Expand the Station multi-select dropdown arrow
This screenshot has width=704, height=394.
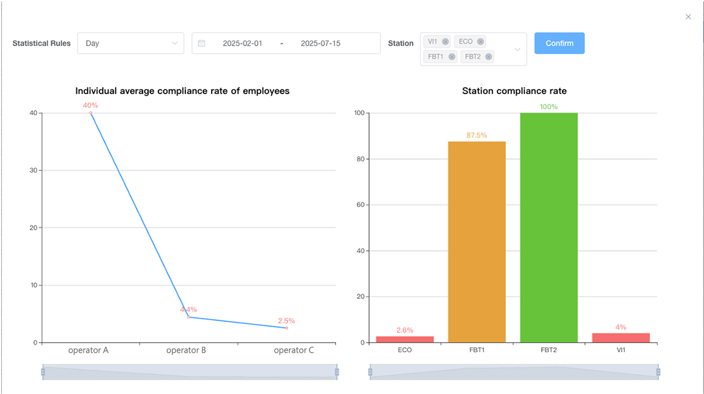517,50
